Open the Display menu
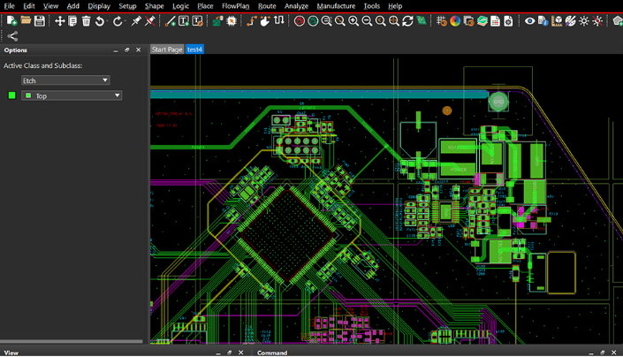 pos(99,6)
